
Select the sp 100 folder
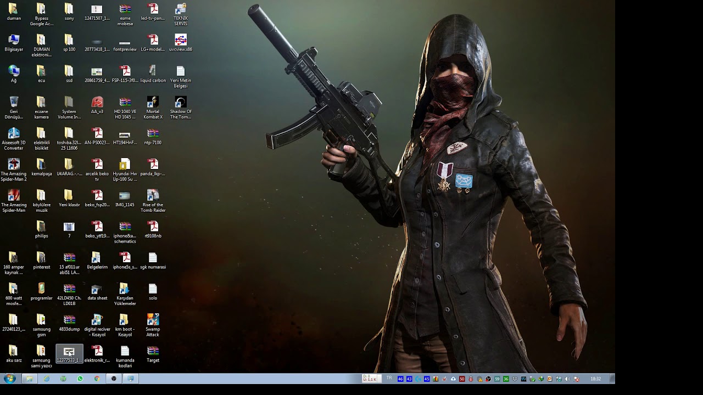[x=69, y=43]
